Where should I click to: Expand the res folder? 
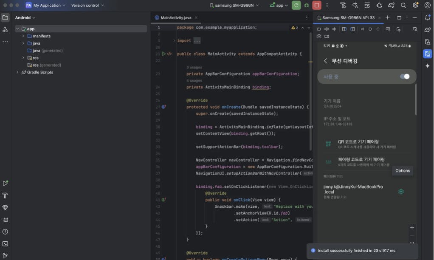tap(23, 58)
